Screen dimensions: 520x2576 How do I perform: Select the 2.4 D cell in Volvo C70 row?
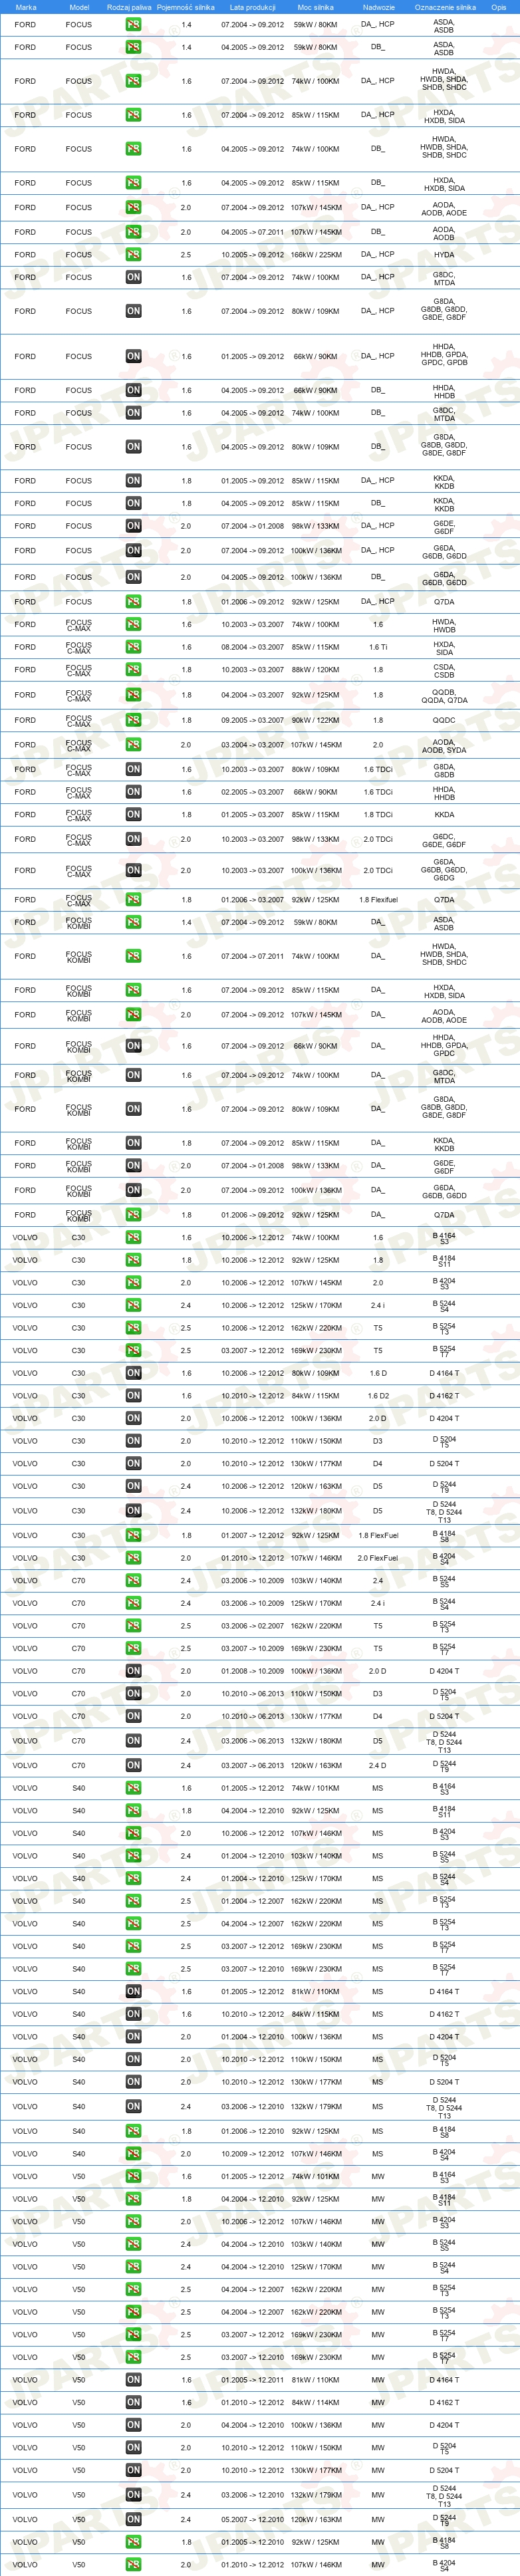378,1765
